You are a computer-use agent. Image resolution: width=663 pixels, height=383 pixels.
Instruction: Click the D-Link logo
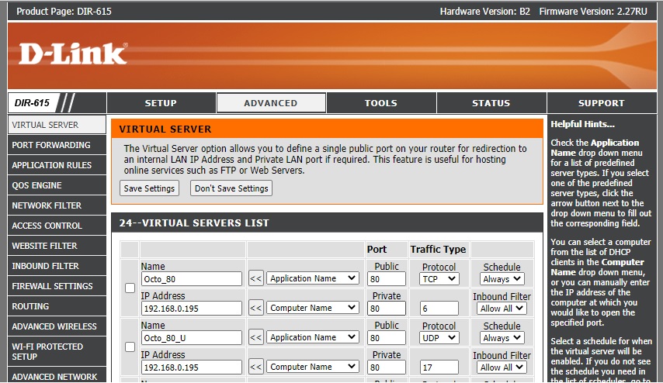pyautogui.click(x=73, y=53)
